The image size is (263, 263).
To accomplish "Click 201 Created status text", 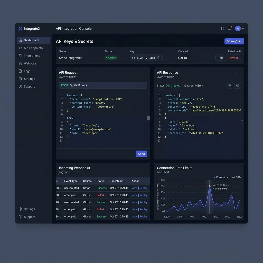I will (173, 86).
